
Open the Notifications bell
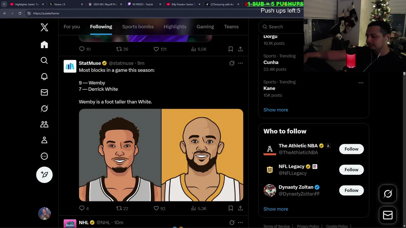click(x=44, y=76)
